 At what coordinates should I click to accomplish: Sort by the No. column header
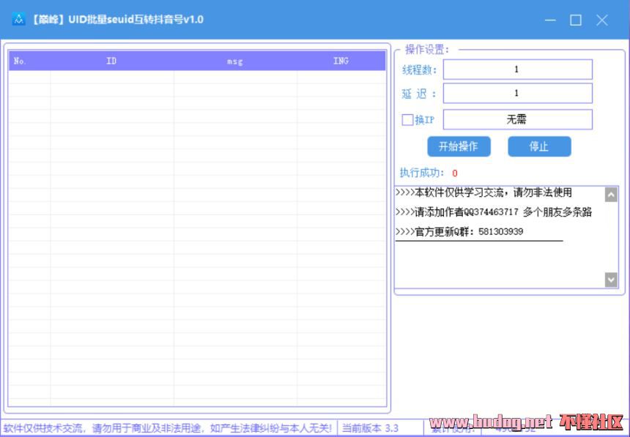21,61
